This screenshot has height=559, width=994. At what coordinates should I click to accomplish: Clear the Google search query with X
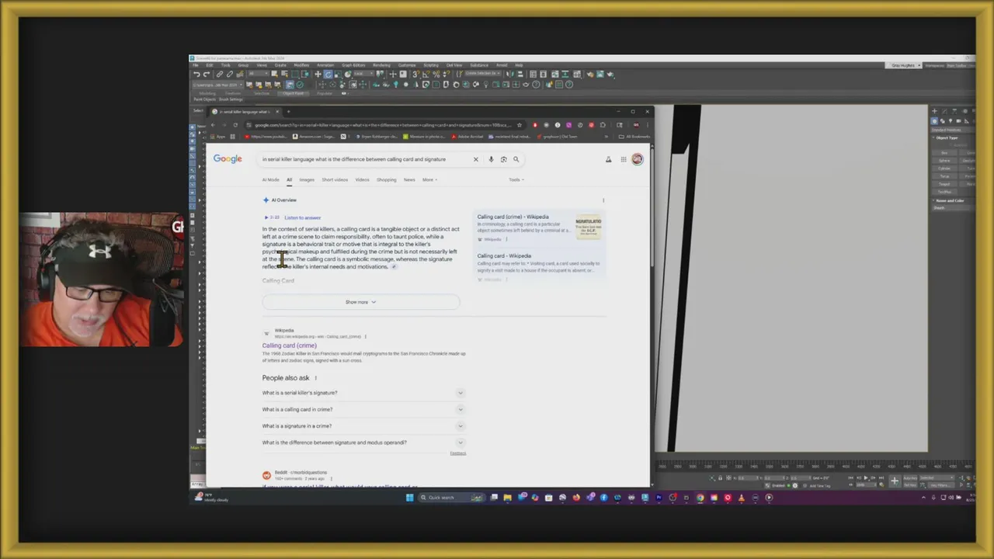475,159
